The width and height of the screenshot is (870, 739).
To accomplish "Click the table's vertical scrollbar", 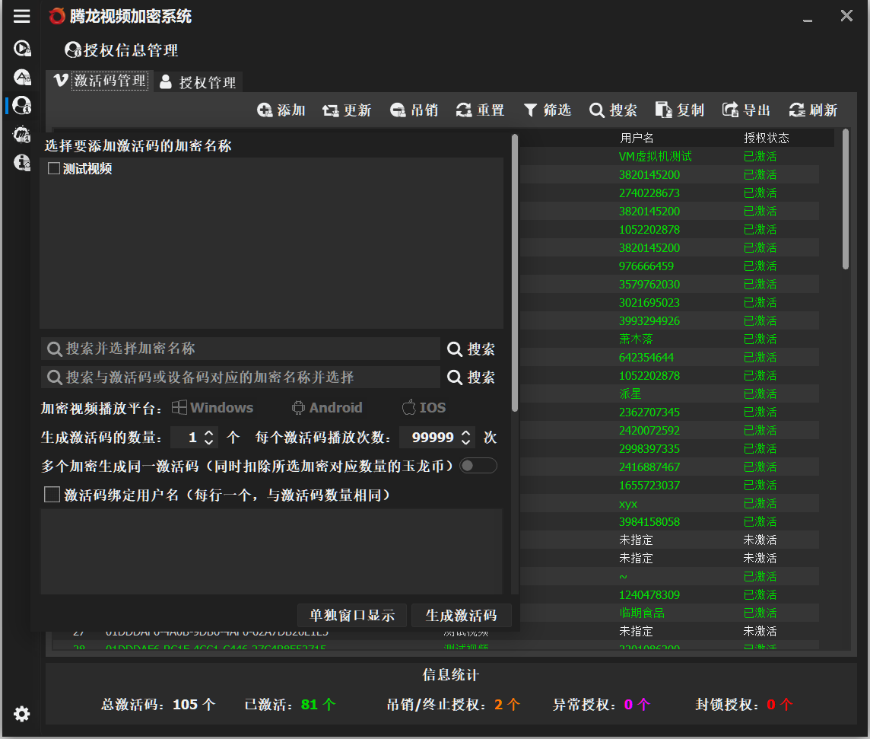I will [x=846, y=199].
